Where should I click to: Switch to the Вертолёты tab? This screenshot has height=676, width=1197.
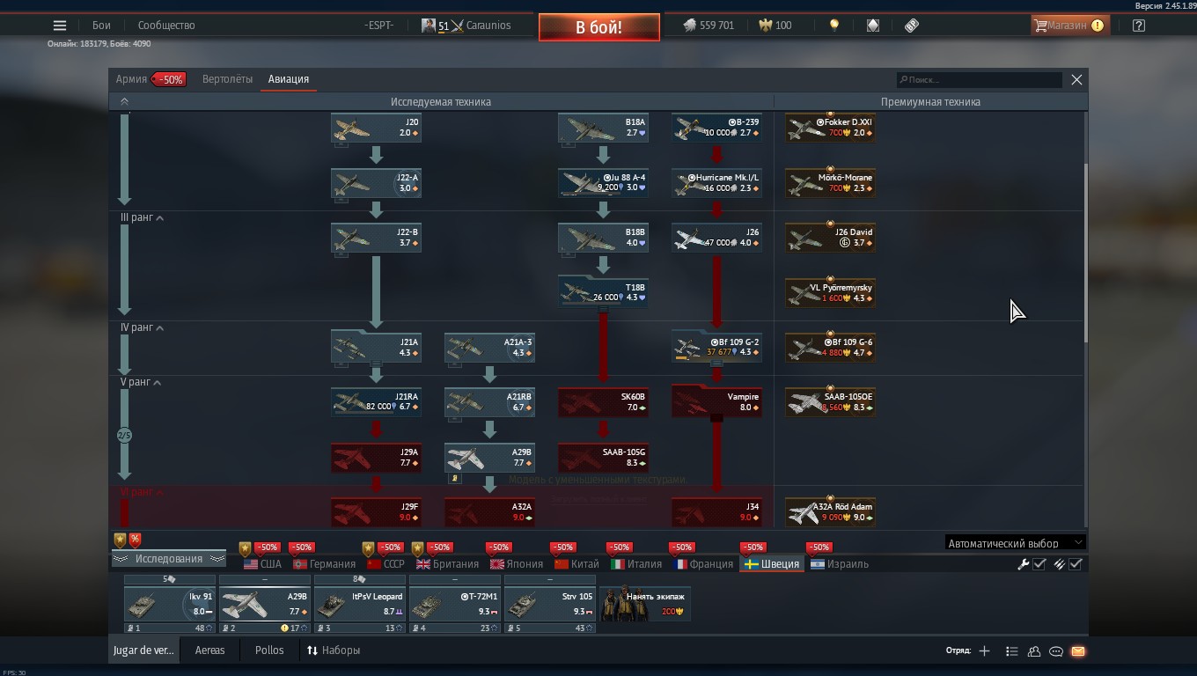(227, 79)
